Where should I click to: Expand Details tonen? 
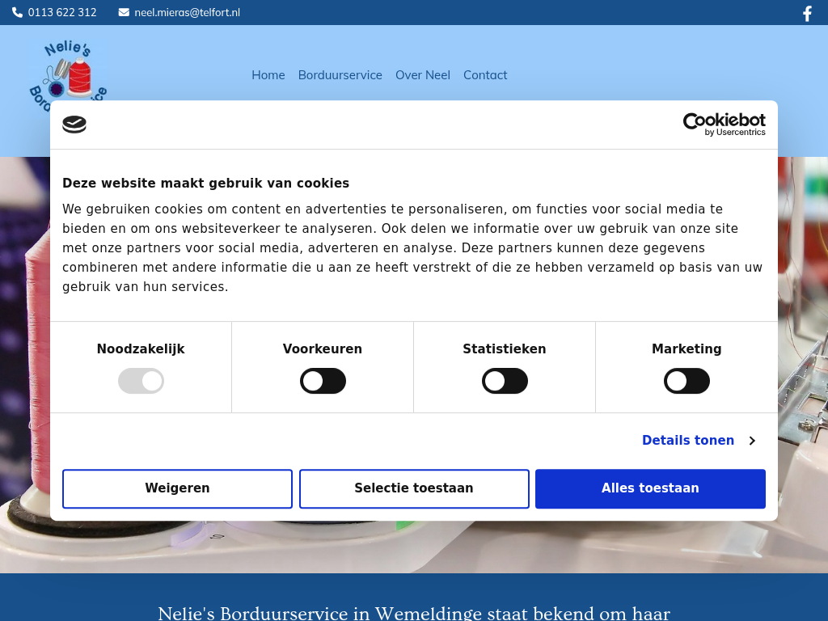pos(687,441)
